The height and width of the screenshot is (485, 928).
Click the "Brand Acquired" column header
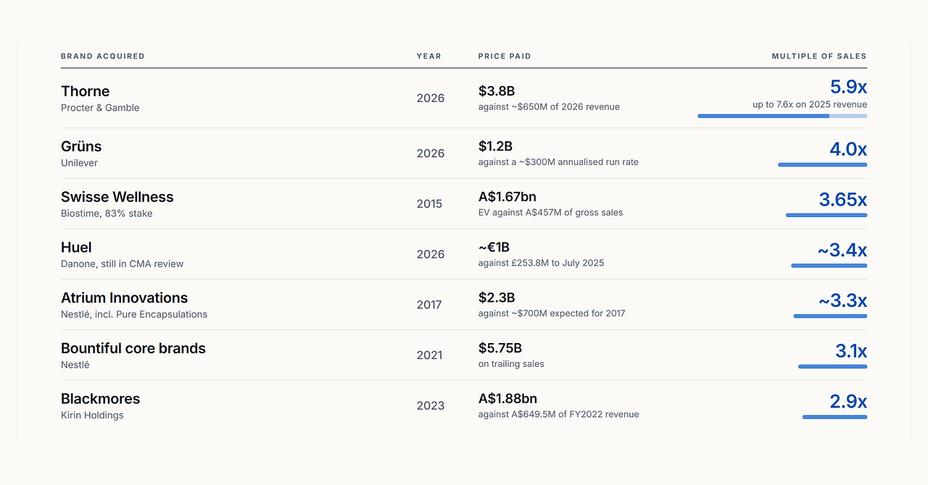103,56
